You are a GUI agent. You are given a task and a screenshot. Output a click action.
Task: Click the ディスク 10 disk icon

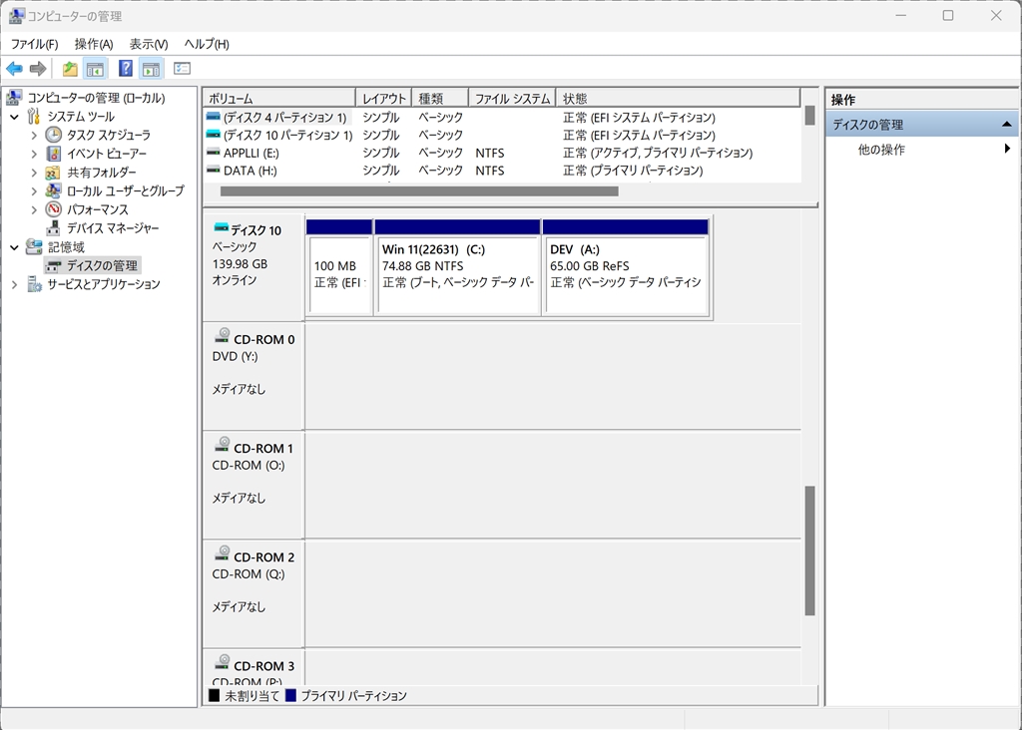pos(221,227)
